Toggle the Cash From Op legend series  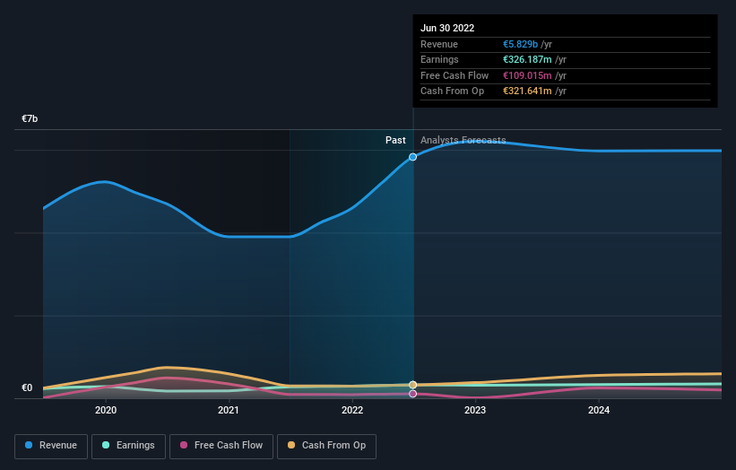(x=326, y=446)
